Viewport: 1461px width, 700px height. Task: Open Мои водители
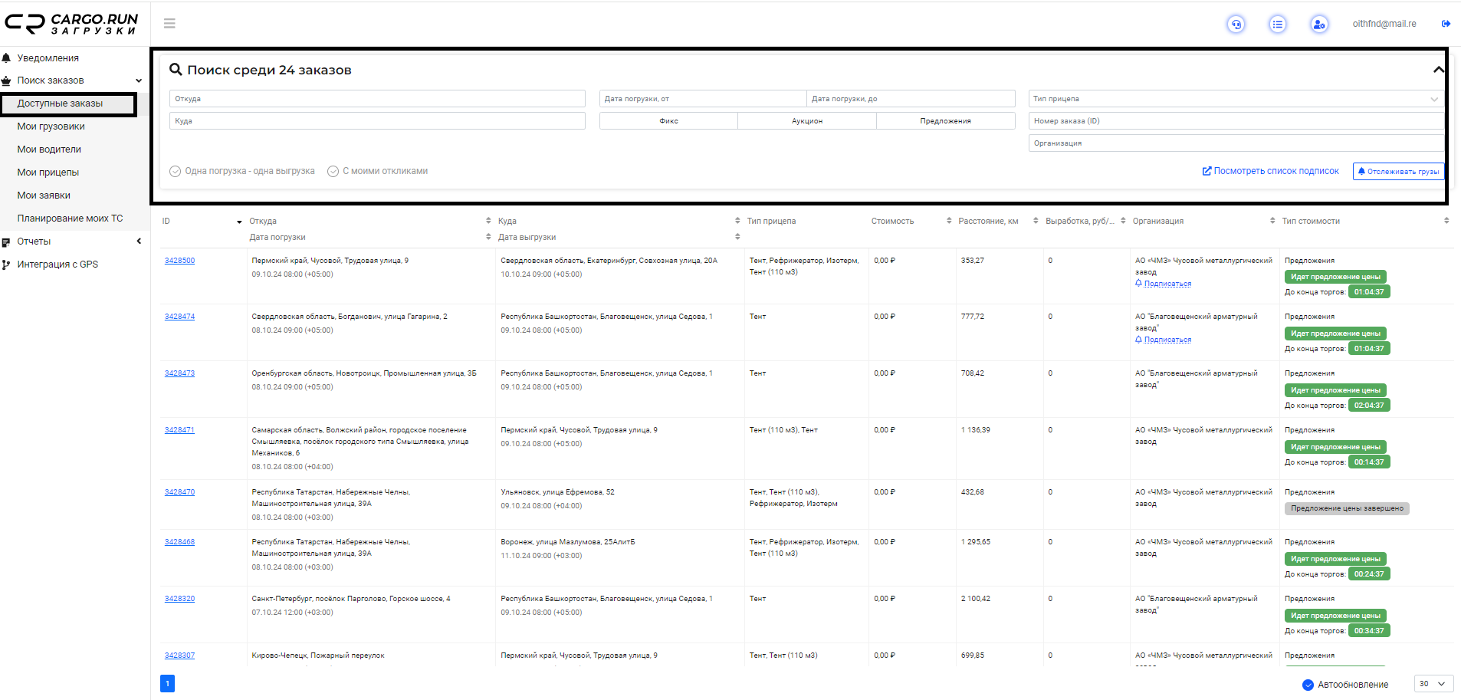click(49, 150)
